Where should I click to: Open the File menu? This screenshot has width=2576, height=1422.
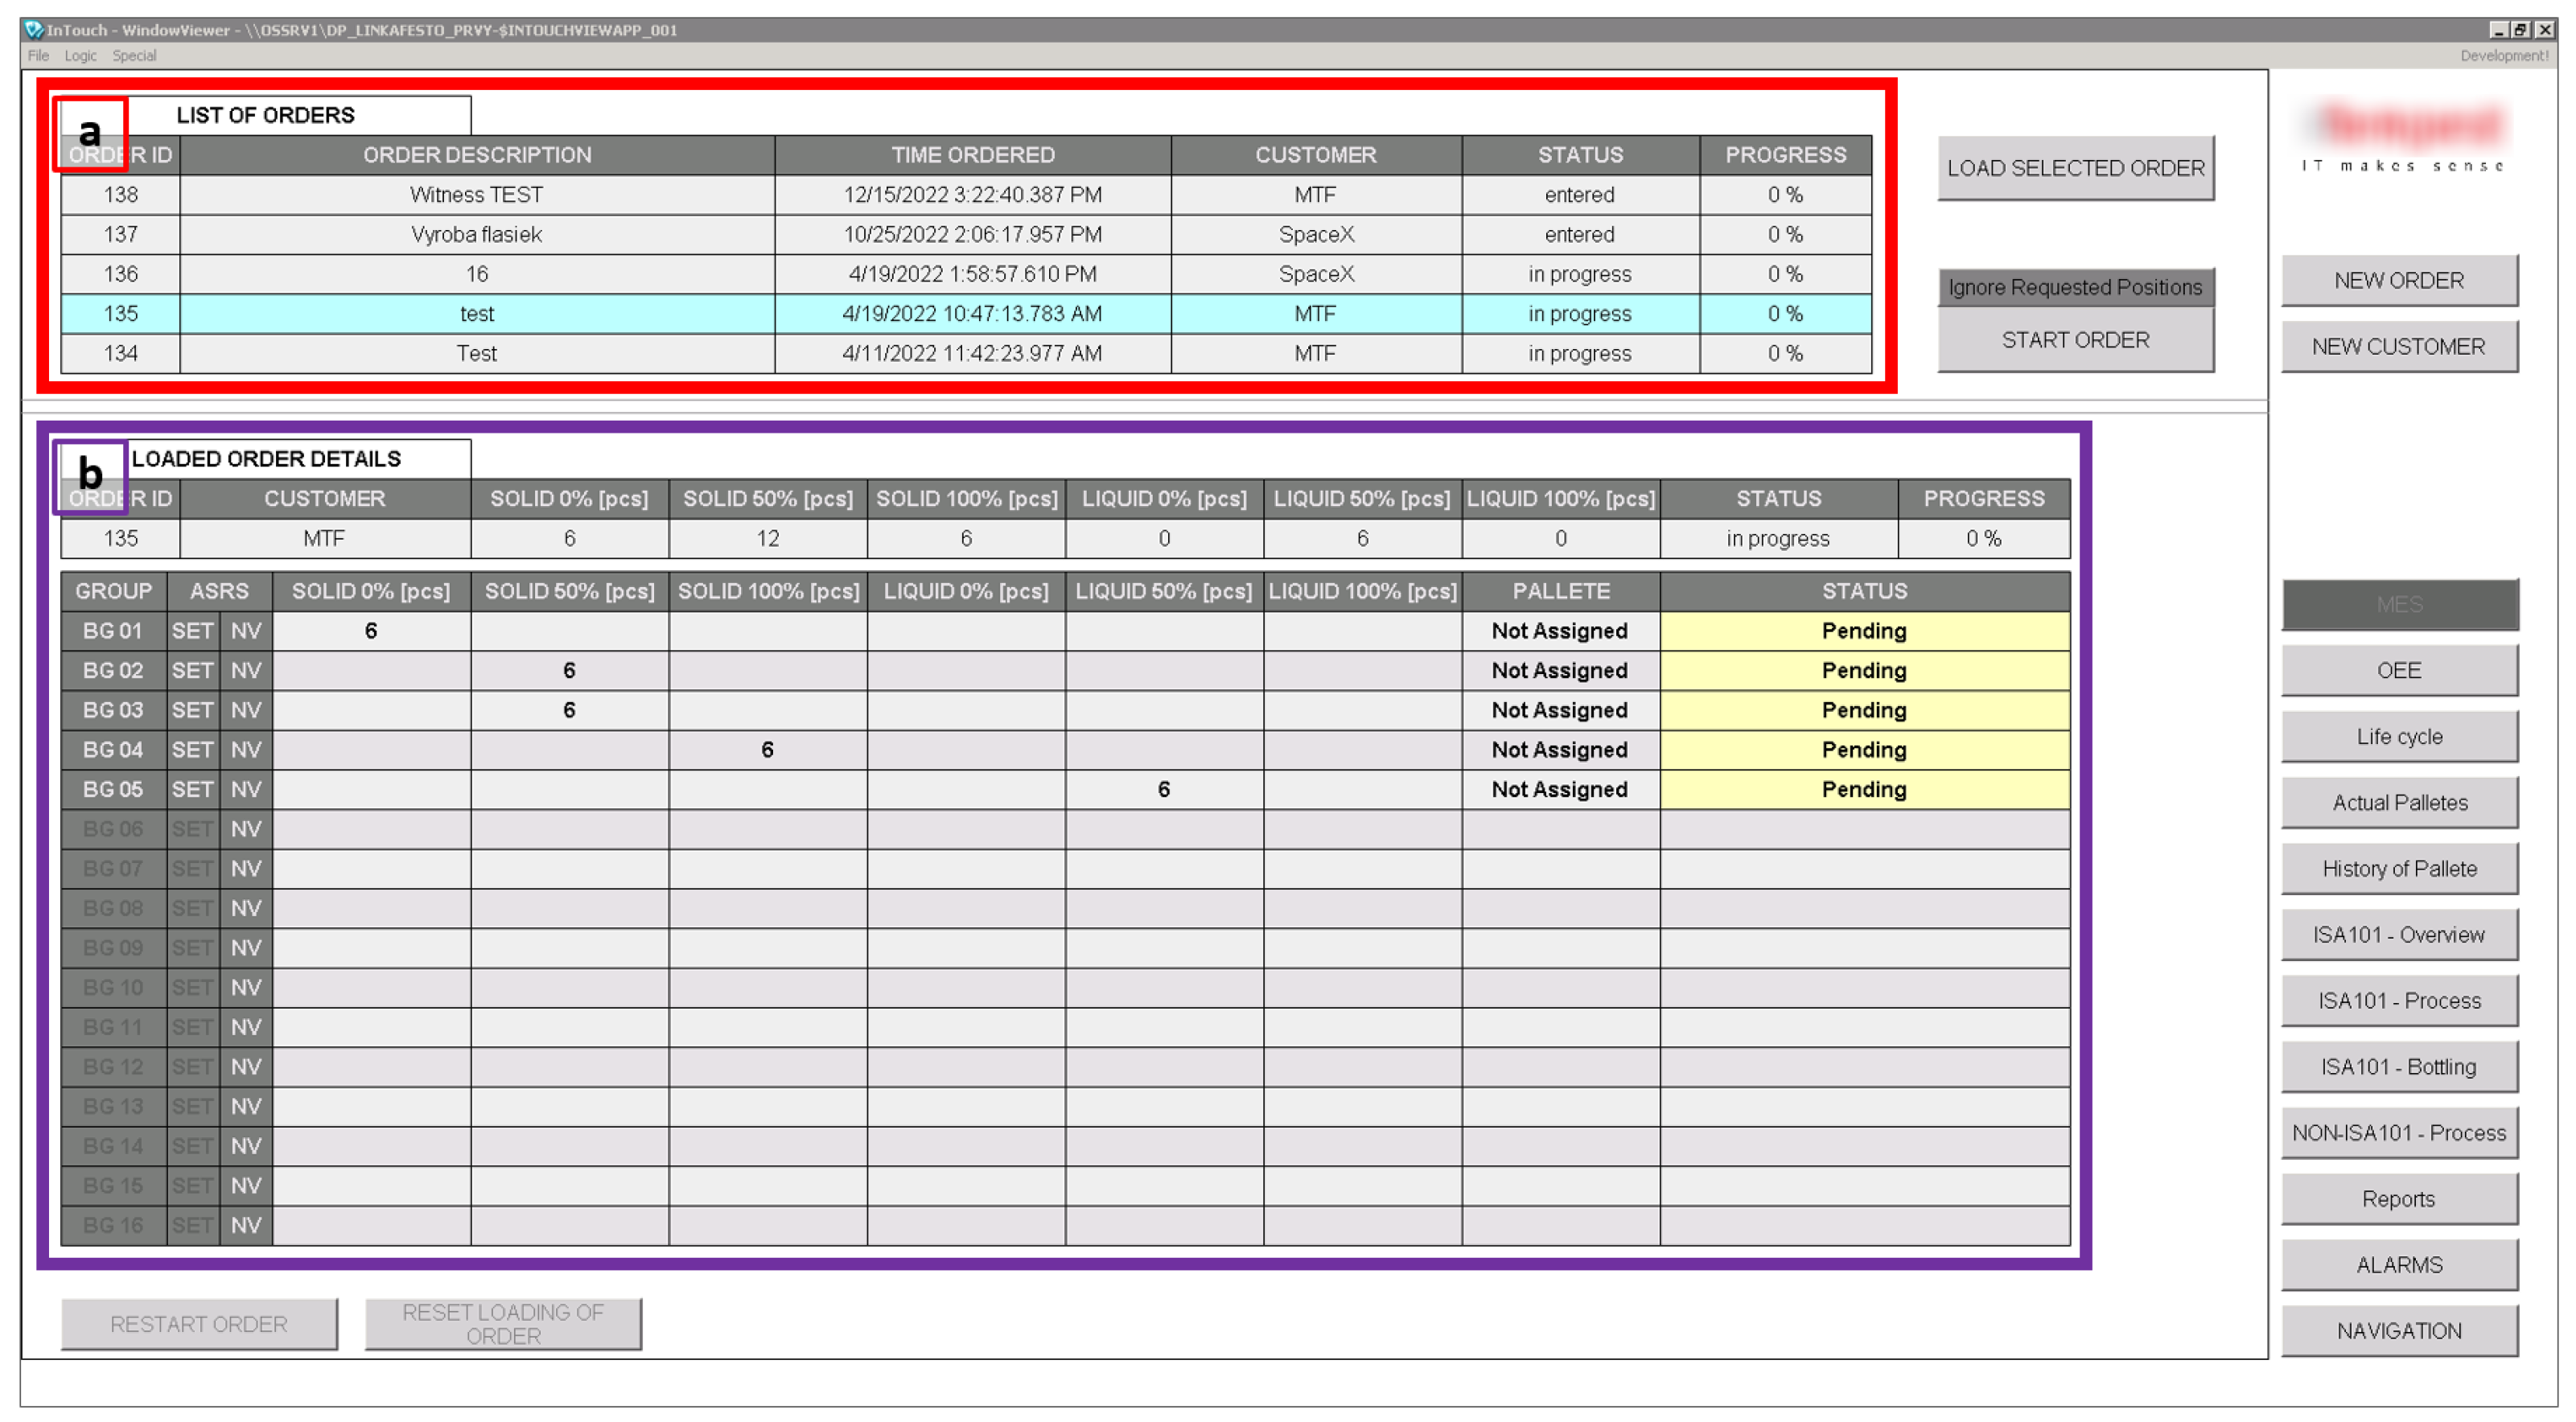[38, 56]
